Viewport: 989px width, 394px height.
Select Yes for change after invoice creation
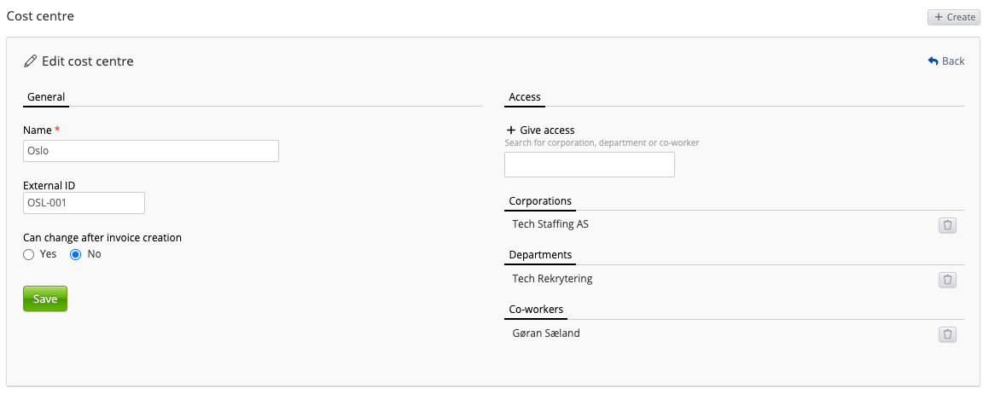click(x=29, y=254)
